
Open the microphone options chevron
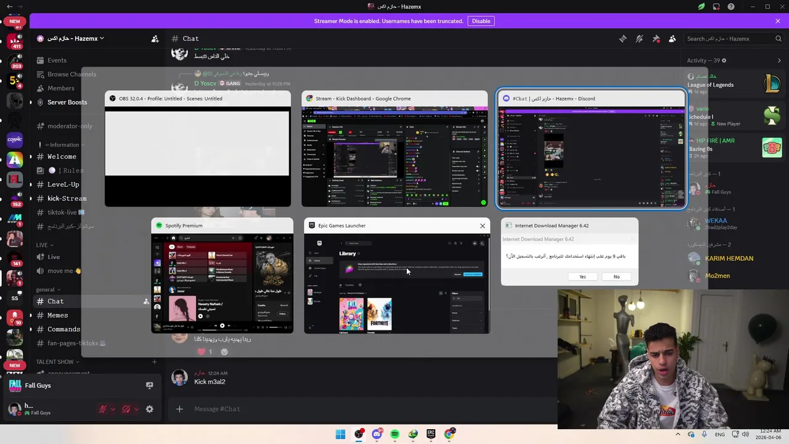(113, 409)
